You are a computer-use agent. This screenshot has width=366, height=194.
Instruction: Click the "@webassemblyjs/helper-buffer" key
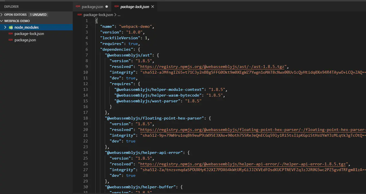coord(140,187)
